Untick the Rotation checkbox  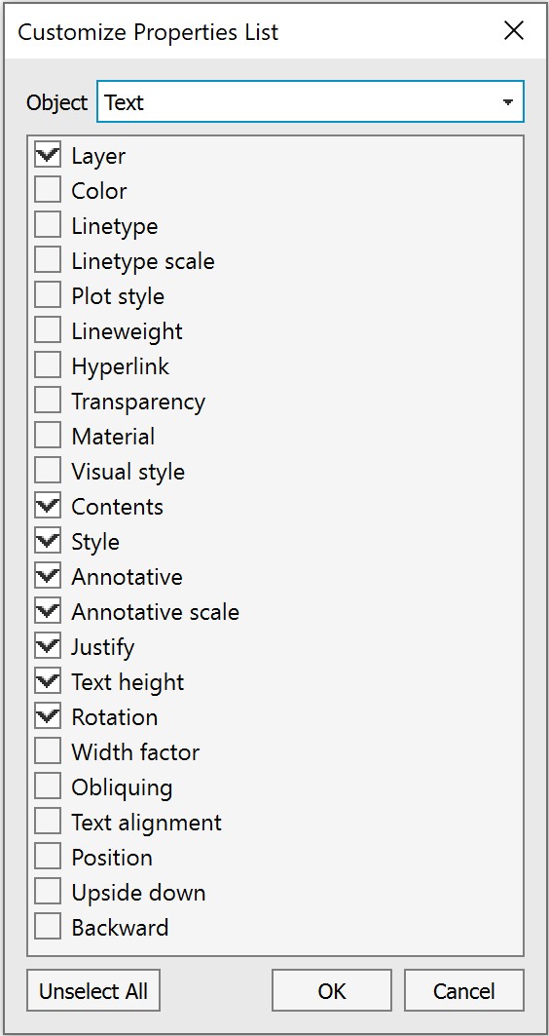tap(48, 717)
